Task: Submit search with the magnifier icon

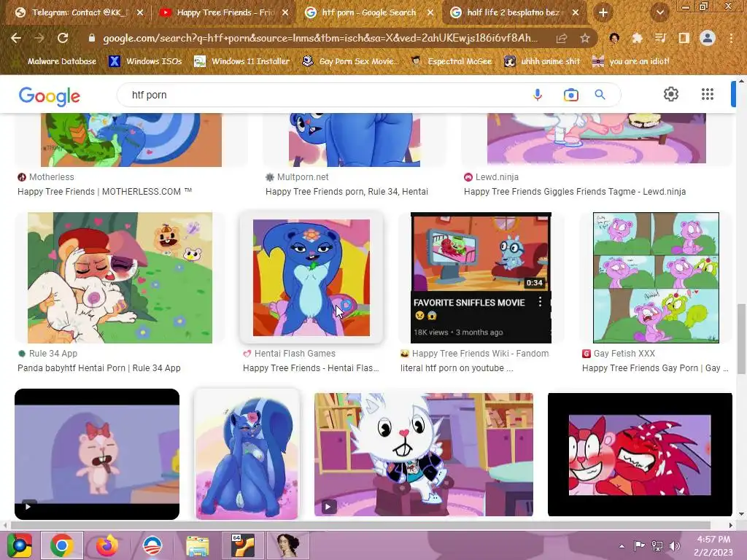Action: [x=600, y=95]
